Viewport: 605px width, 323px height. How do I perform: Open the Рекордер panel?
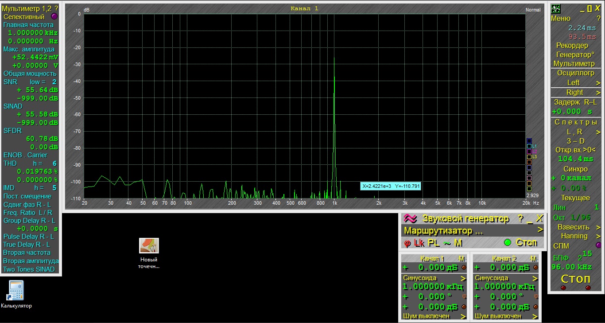point(572,45)
